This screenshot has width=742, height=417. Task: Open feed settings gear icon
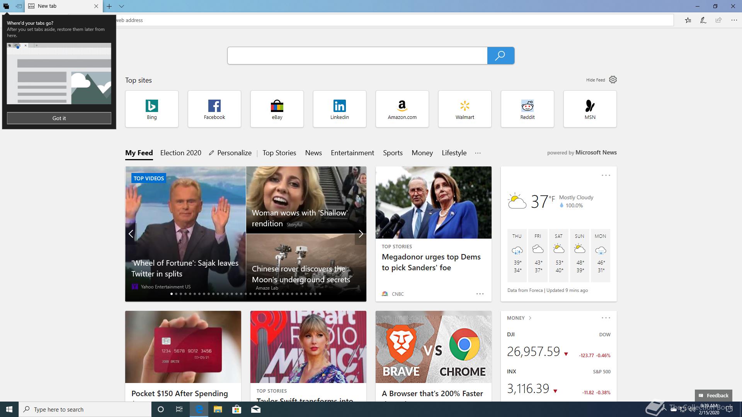pyautogui.click(x=613, y=80)
